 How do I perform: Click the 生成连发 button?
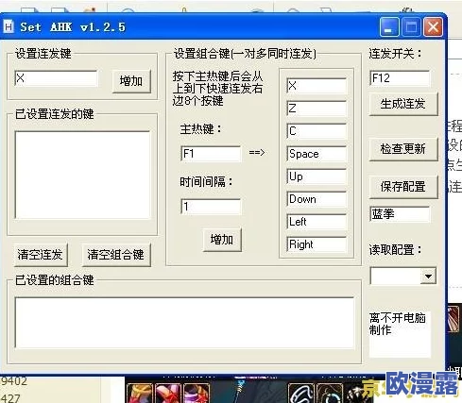point(403,104)
